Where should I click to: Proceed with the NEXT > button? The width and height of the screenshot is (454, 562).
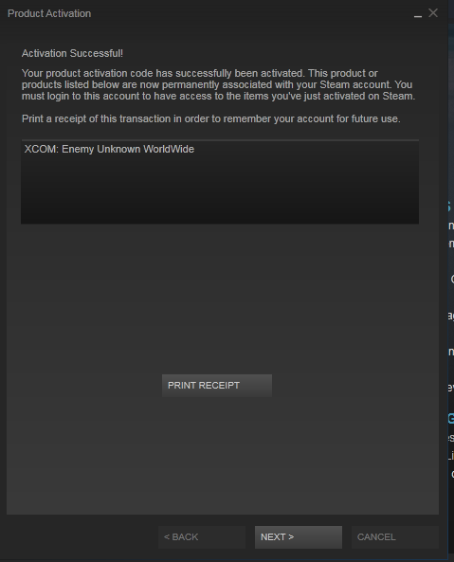tap(299, 537)
